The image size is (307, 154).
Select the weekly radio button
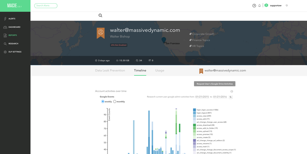(x=103, y=101)
